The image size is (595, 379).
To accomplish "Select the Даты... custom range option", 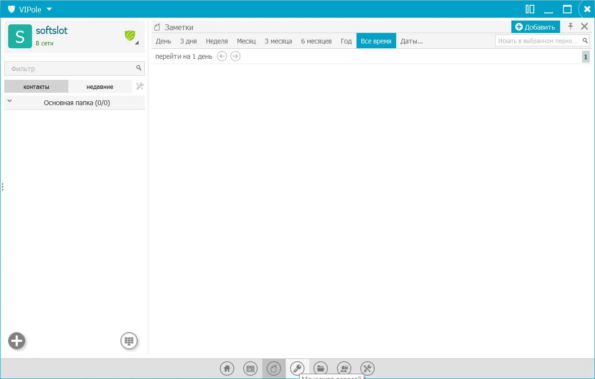I will [411, 41].
